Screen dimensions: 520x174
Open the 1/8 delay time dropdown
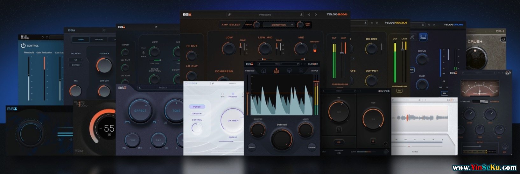(76, 60)
